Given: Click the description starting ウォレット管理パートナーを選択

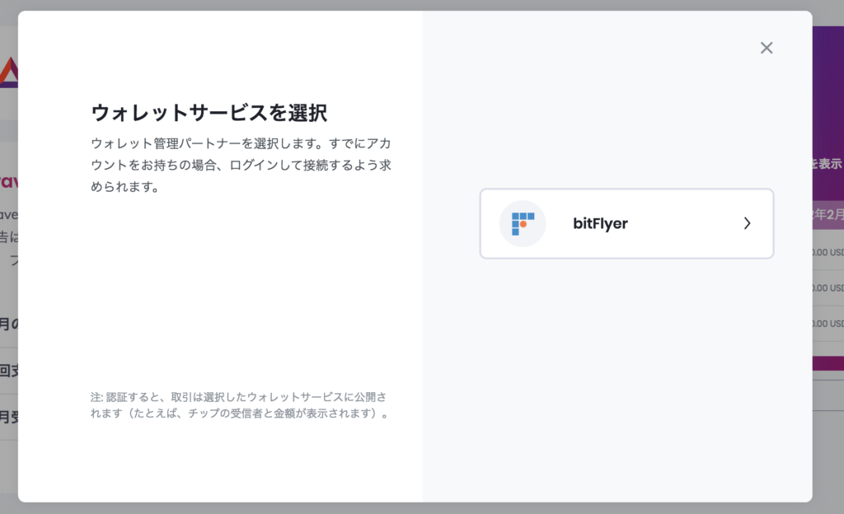Looking at the screenshot, I should (x=241, y=165).
